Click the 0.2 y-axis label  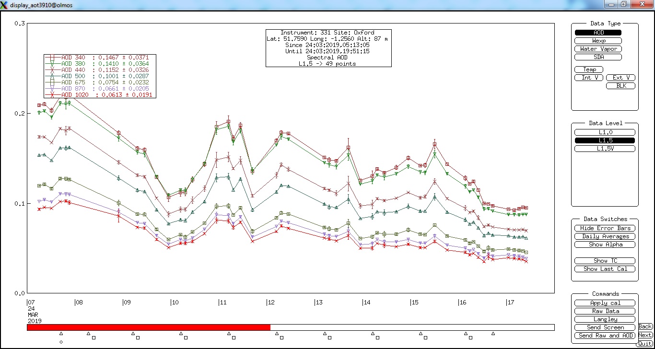(x=20, y=113)
